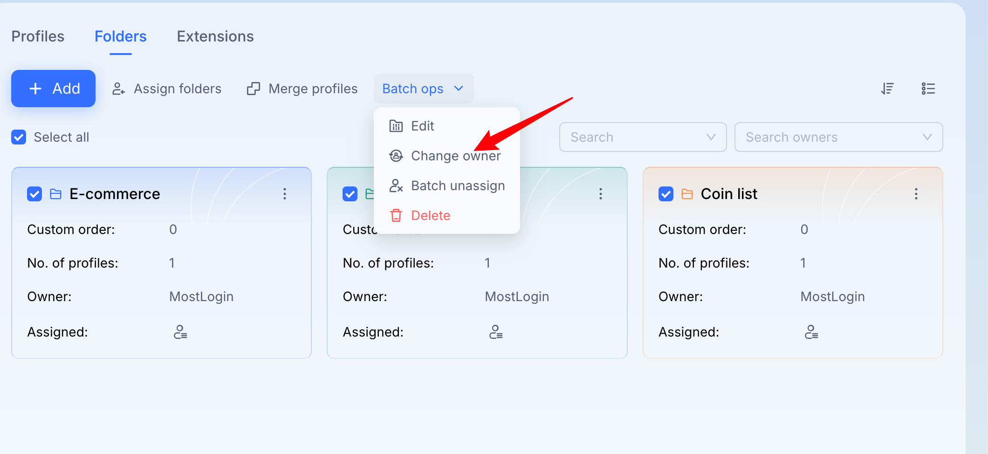Click Search owners chevron arrow

click(927, 137)
